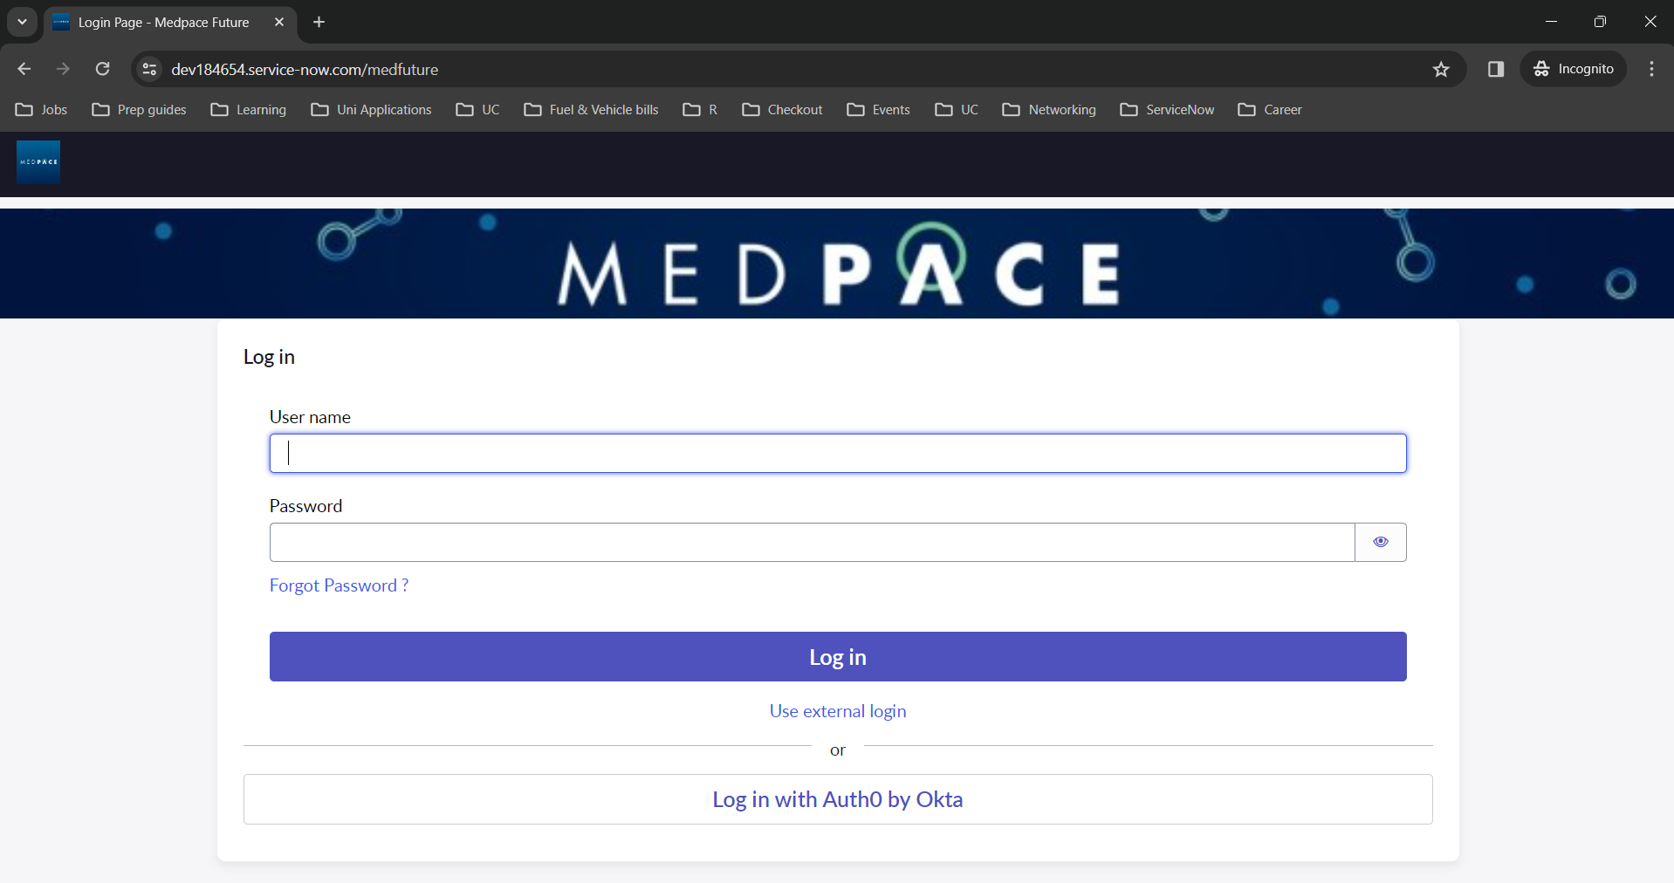Screen dimensions: 1674x883
Task: Click the Use external login link
Action: tap(838, 711)
